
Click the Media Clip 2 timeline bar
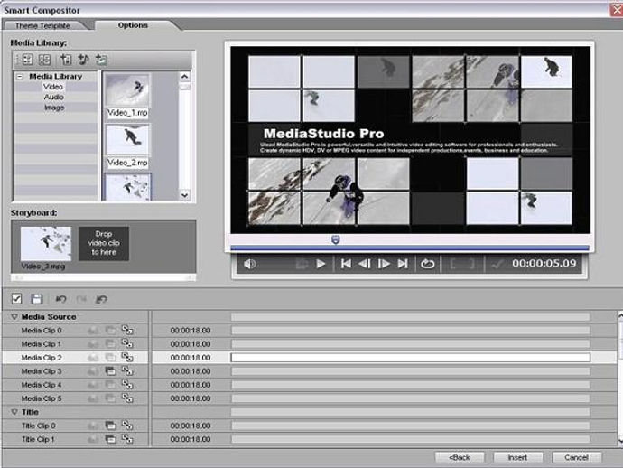pos(411,358)
